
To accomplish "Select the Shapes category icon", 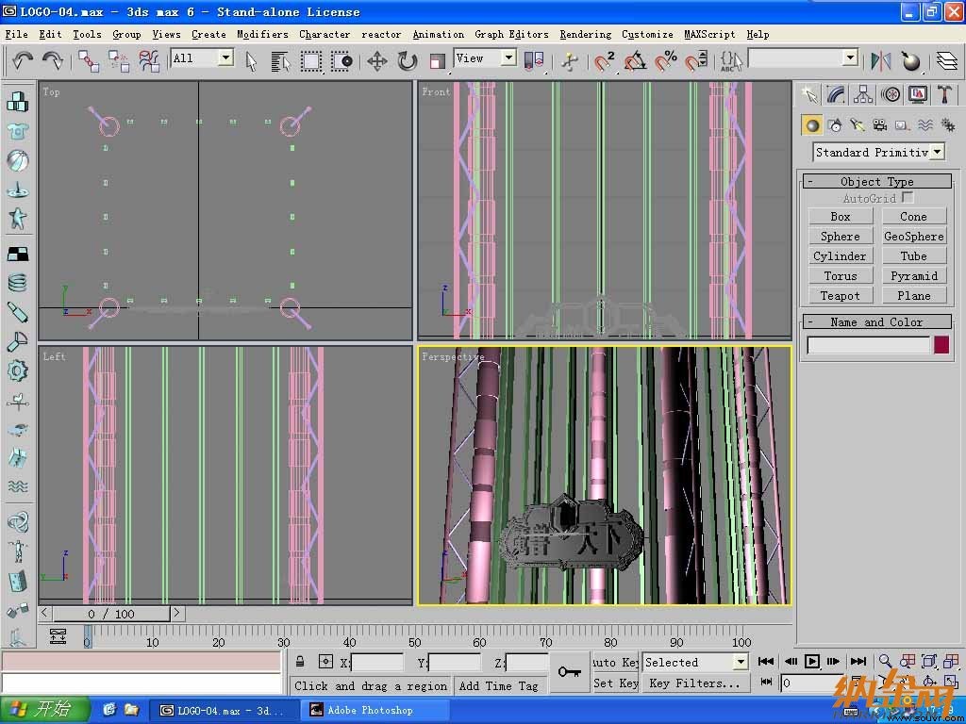I will click(836, 125).
